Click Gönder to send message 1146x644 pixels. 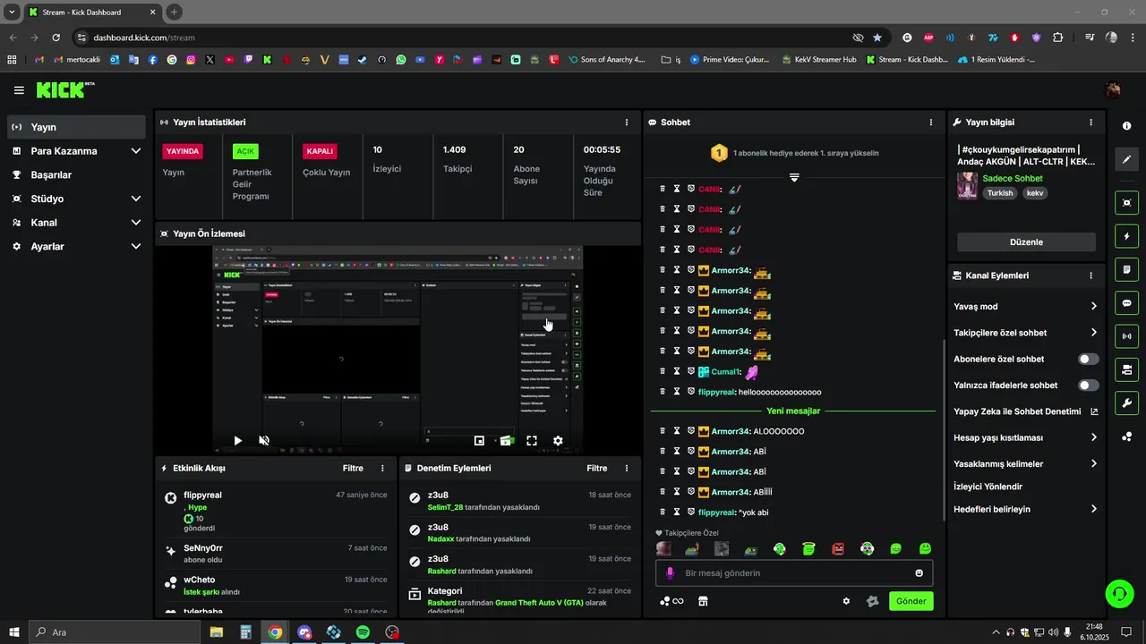tap(911, 601)
